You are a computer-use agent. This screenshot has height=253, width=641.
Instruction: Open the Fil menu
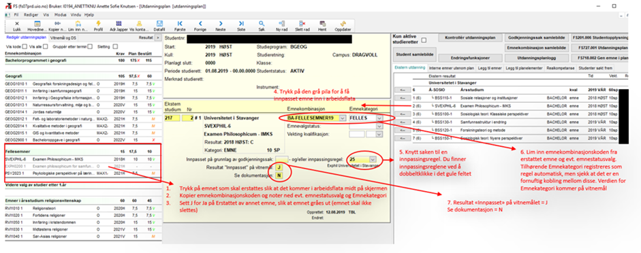click(16, 14)
